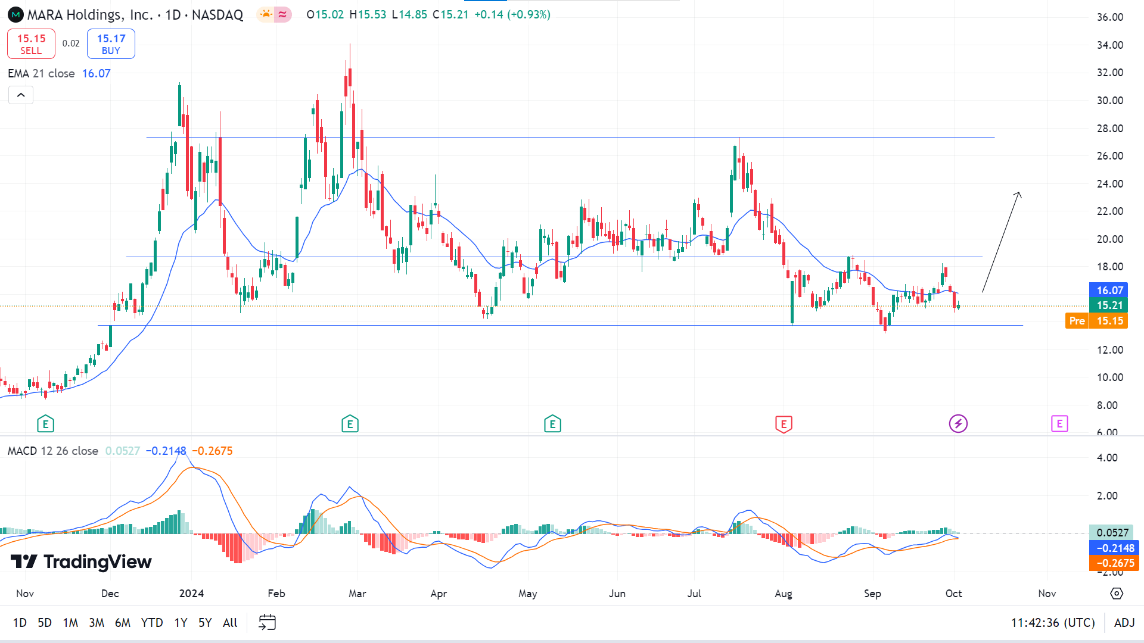The width and height of the screenshot is (1144, 643).
Task: Click the EMA price label 16.07
Action: [1109, 291]
